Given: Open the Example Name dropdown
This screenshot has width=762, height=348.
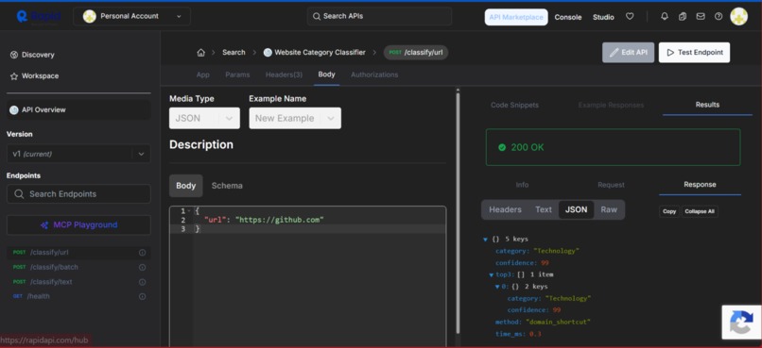Looking at the screenshot, I should 295,118.
